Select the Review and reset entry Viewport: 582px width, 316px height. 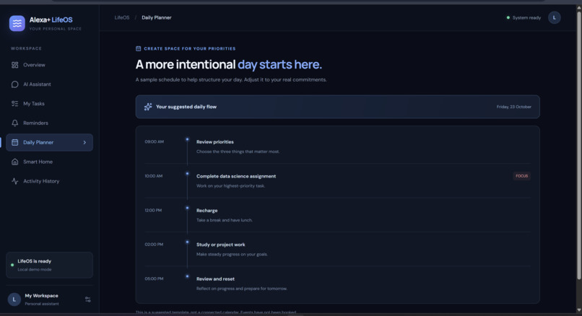click(x=215, y=279)
